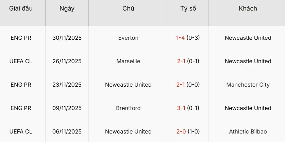Click the date 23/11/2025
285x142 pixels.
[x=67, y=85]
